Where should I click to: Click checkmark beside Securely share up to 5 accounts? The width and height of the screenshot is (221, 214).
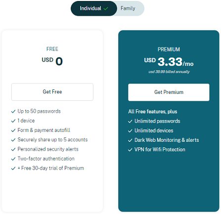coord(13,140)
